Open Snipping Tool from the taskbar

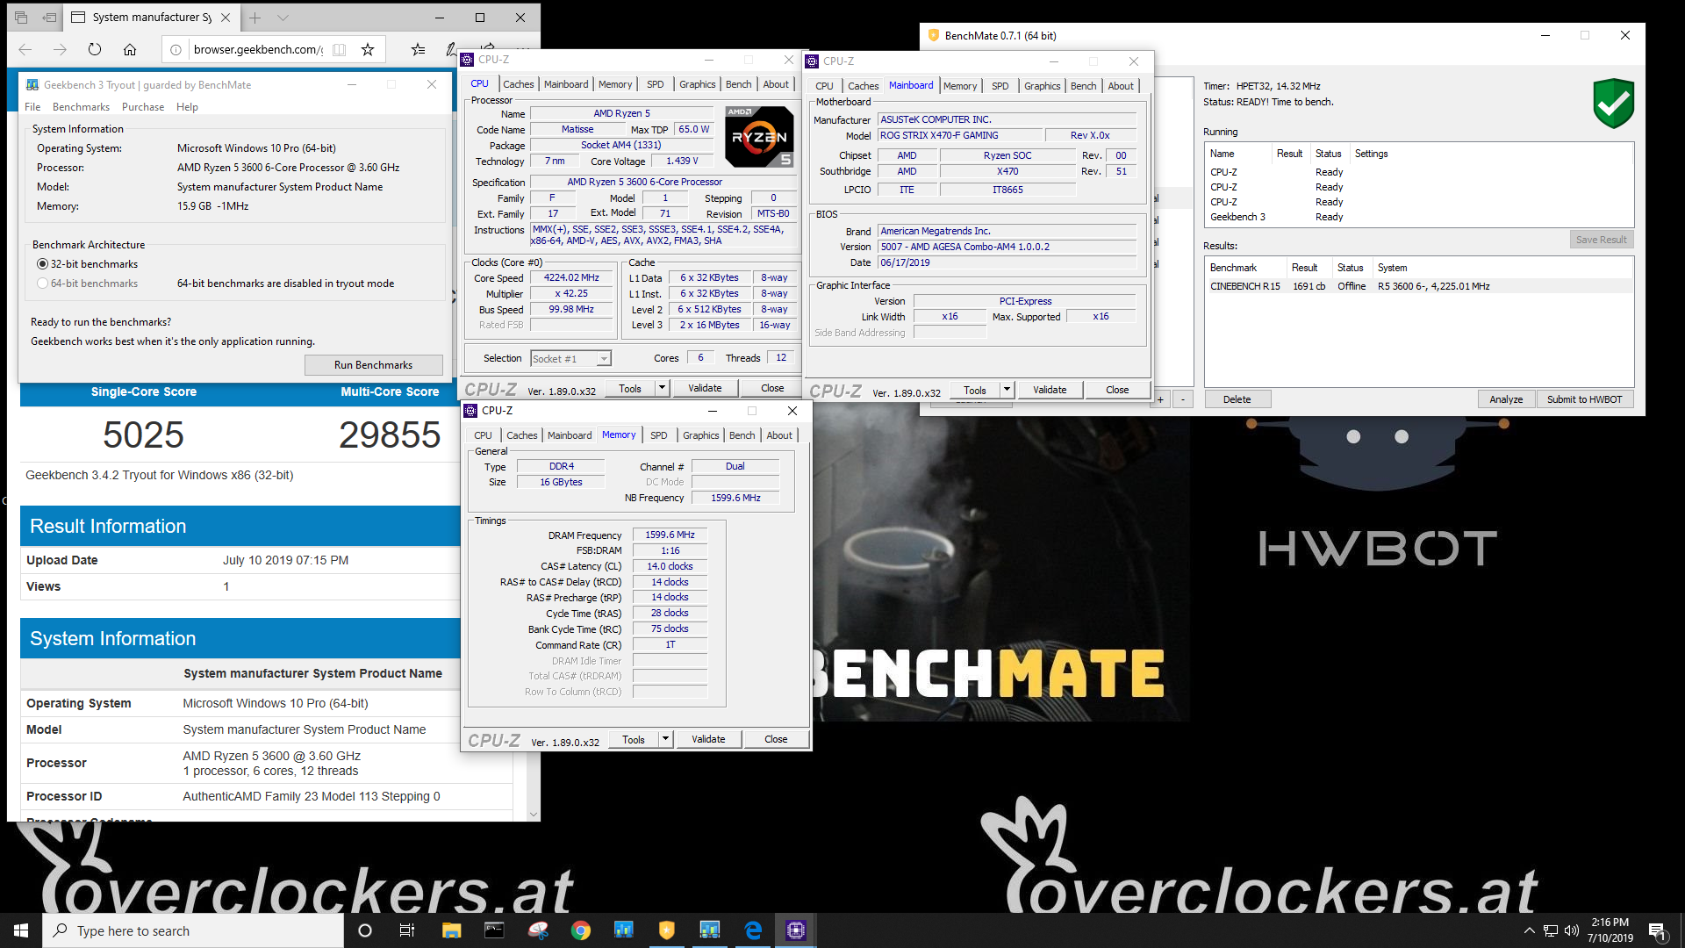tap(537, 930)
